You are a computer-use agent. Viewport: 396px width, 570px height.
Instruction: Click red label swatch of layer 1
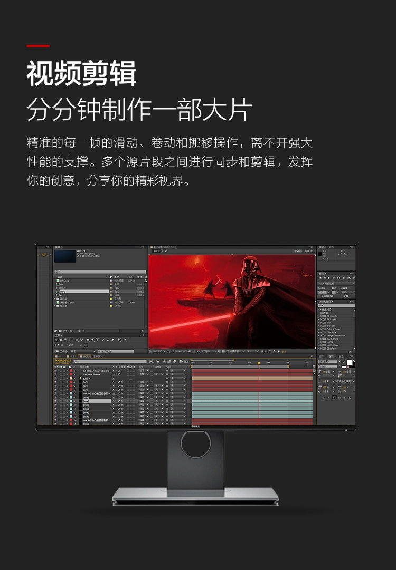coord(71,371)
